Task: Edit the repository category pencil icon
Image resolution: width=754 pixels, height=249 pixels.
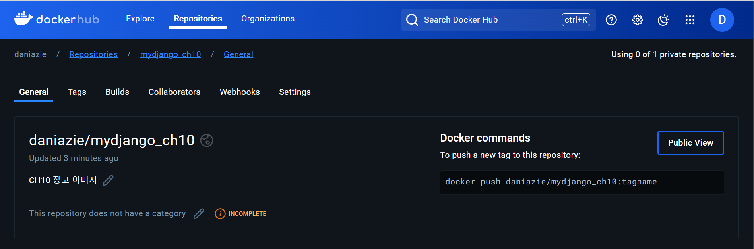Action: [x=199, y=214]
